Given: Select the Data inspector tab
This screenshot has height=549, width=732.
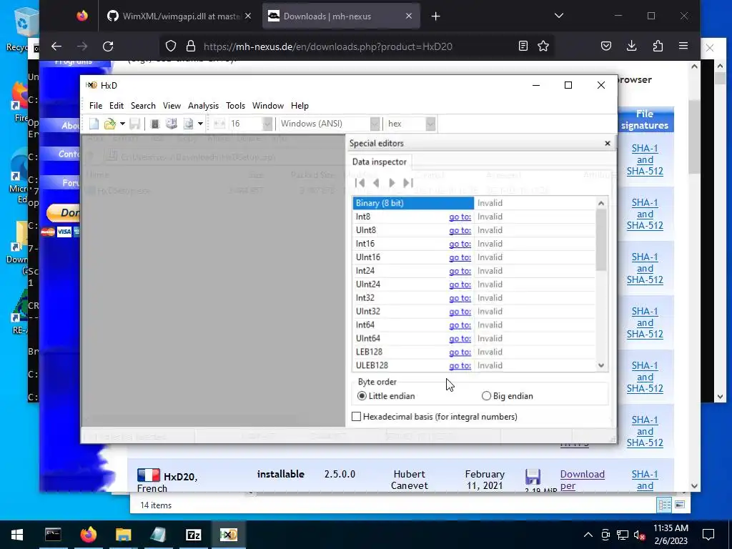Looking at the screenshot, I should [379, 162].
